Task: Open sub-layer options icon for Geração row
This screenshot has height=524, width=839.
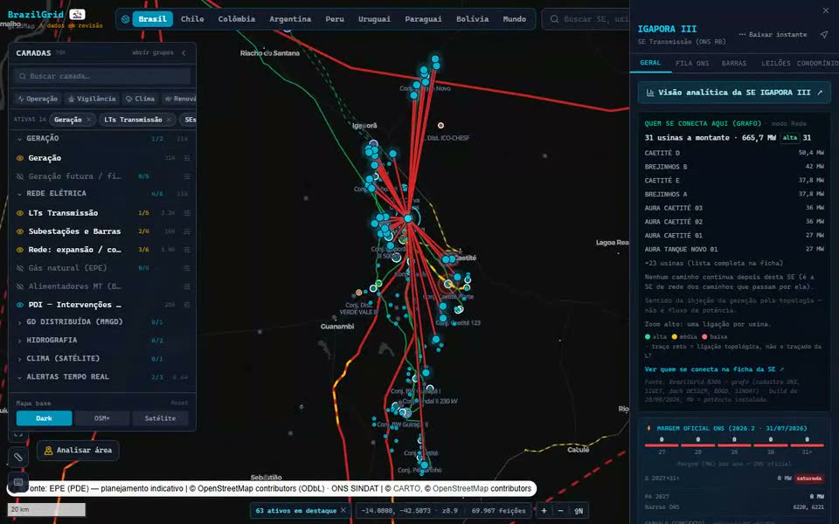Action: (187, 158)
